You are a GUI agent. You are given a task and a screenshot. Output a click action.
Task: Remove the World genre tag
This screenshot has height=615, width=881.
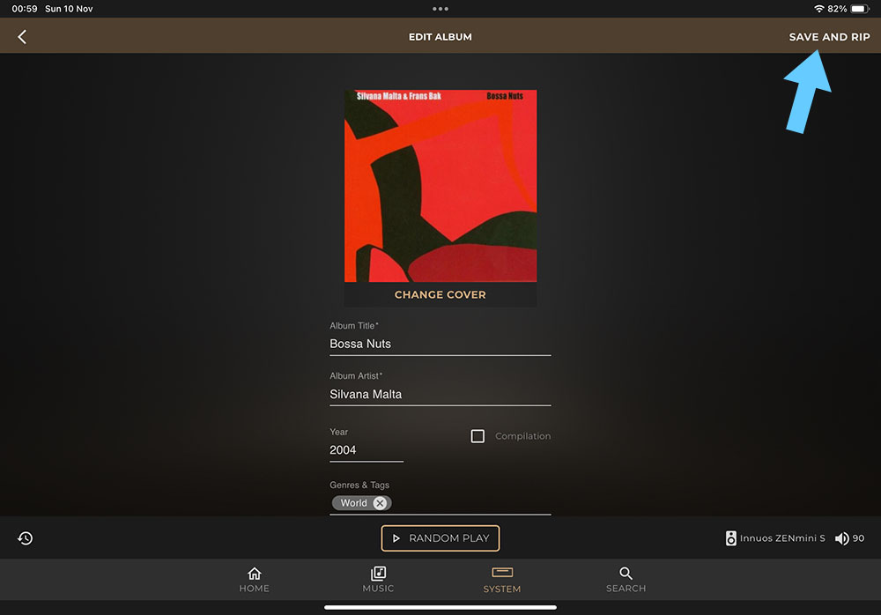click(380, 503)
